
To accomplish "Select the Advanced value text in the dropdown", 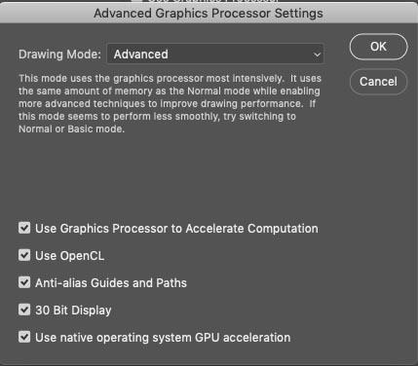I will point(141,55).
